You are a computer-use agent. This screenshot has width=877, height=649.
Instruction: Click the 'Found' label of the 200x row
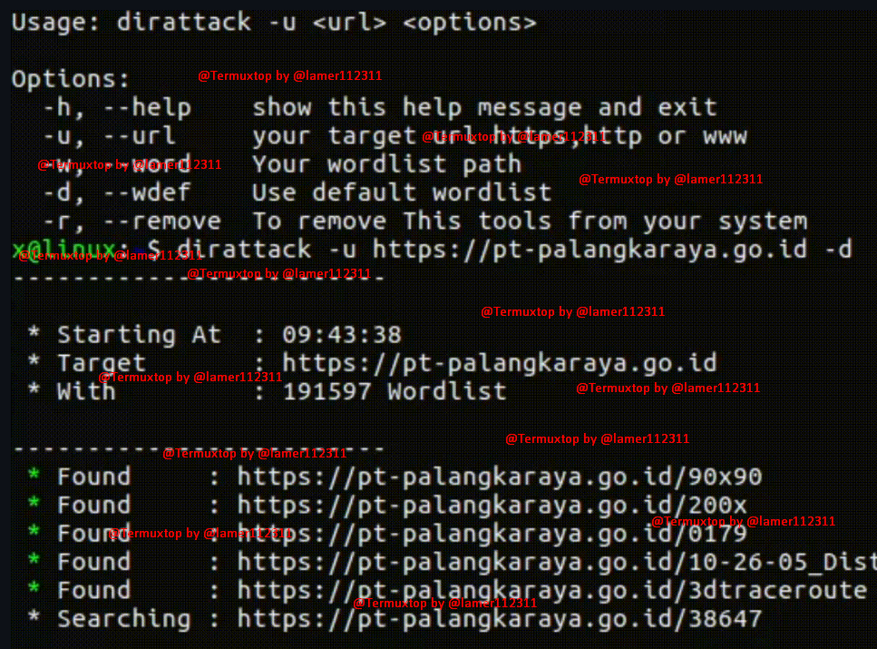94,505
